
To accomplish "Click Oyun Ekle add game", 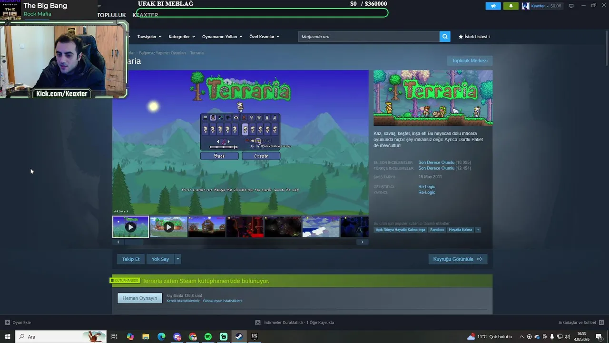I will [18, 323].
